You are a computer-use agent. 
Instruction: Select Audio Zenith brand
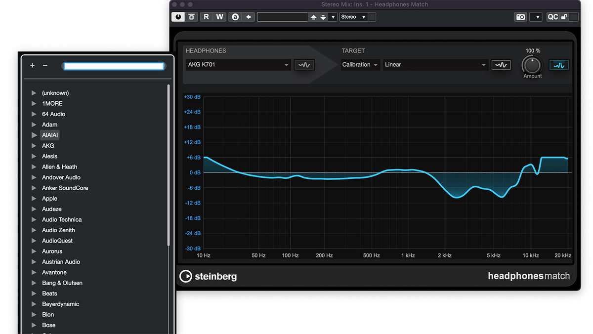(x=58, y=230)
